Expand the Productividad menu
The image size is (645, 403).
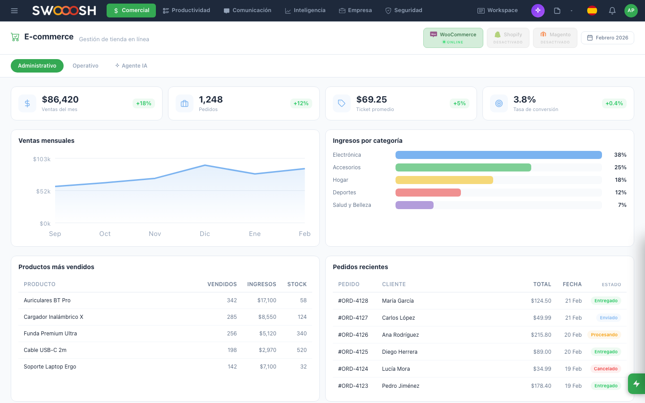tap(186, 10)
